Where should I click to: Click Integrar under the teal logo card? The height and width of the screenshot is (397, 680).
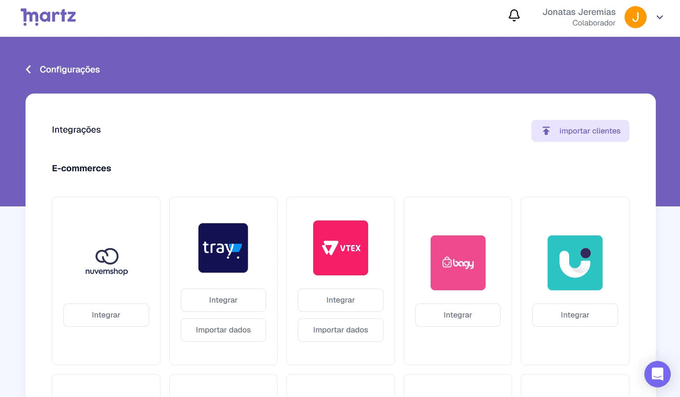pos(575,315)
